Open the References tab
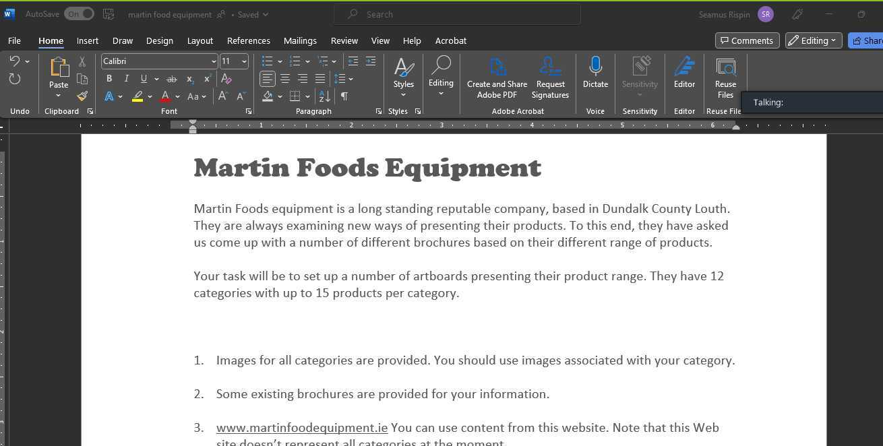The width and height of the screenshot is (883, 446). click(248, 40)
